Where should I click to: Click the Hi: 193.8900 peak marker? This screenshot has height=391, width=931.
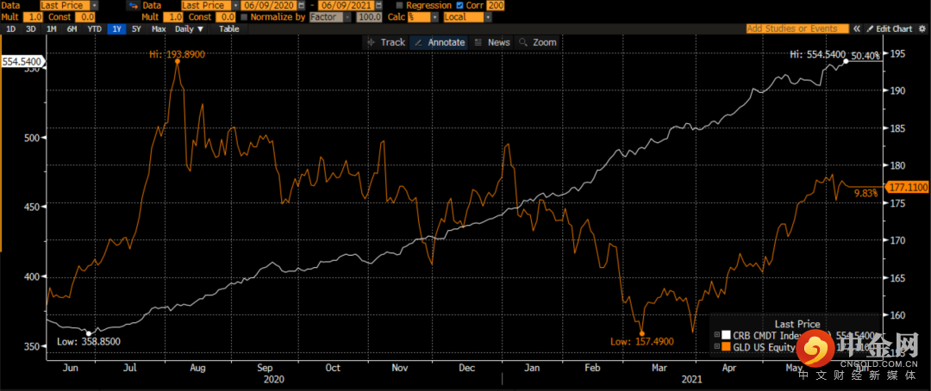(177, 61)
